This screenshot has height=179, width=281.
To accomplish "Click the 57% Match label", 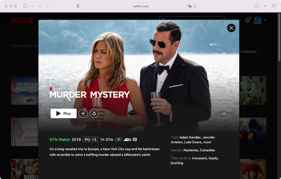I will click(59, 140).
